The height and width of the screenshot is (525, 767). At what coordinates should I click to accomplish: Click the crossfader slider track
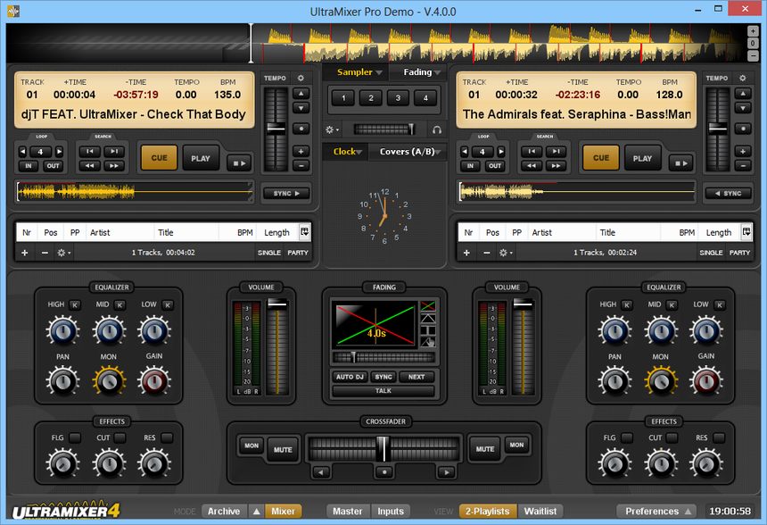click(x=384, y=448)
